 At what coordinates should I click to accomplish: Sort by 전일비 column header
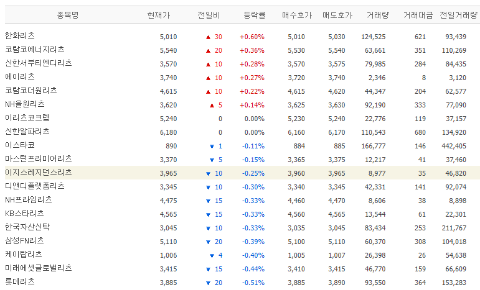coord(209,15)
